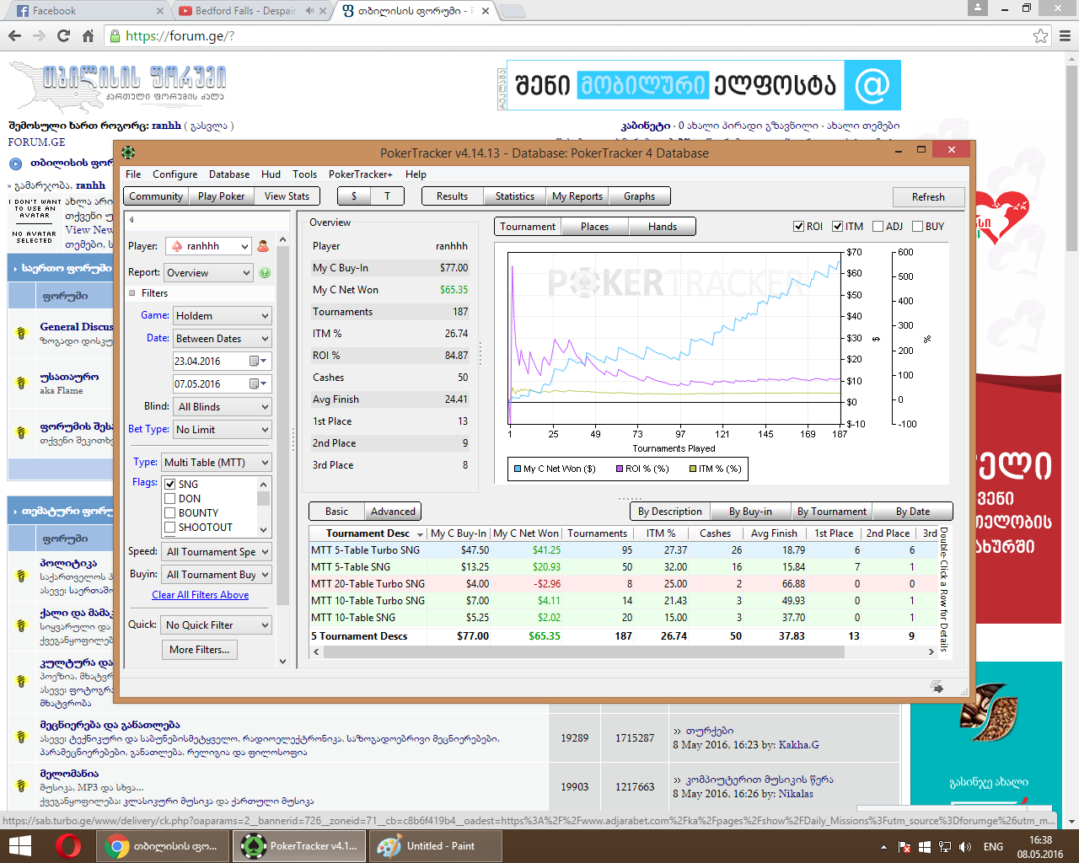Screen dimensions: 1079x863
Task: Open the Chrome home page button
Action: pos(88,35)
